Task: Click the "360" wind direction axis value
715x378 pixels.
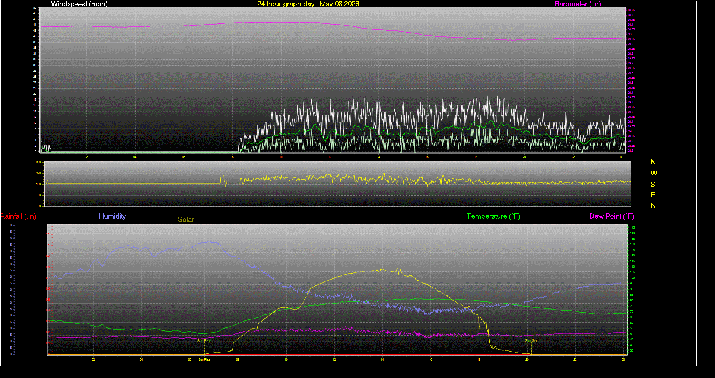Action: pyautogui.click(x=38, y=162)
